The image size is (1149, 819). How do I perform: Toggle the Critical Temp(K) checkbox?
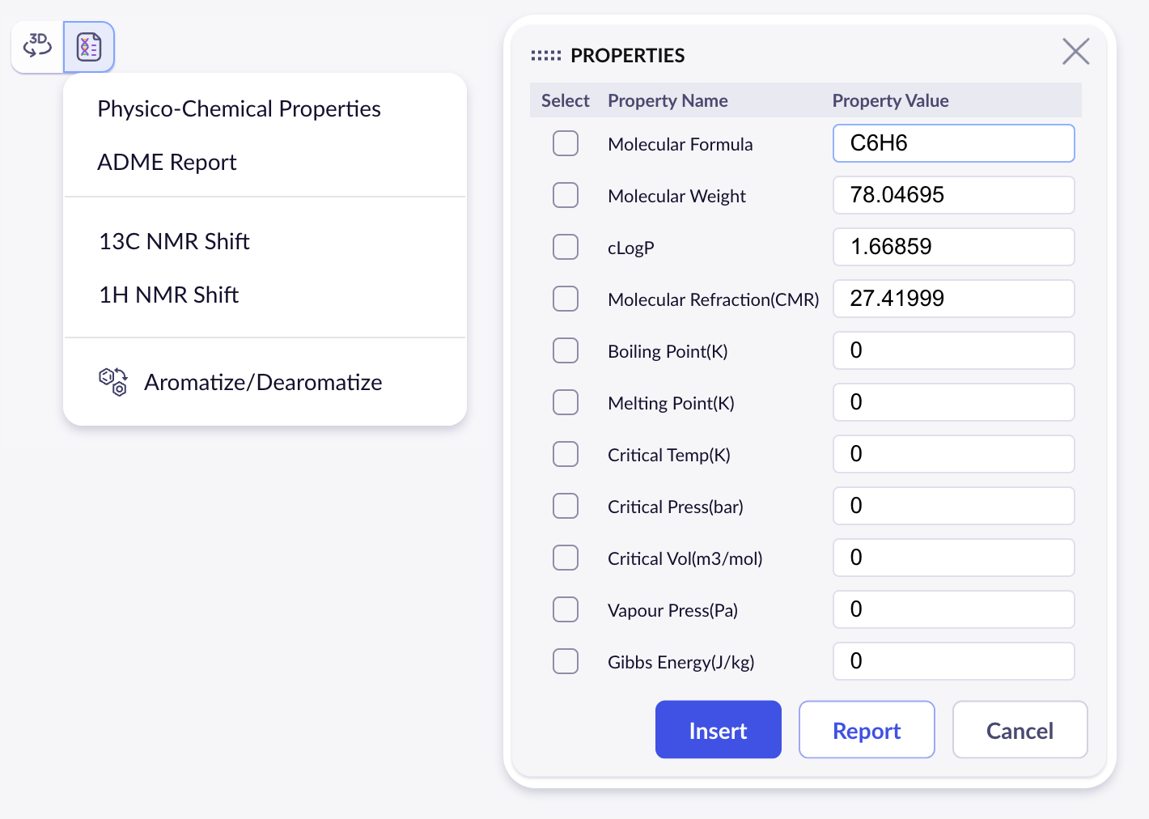click(x=566, y=454)
